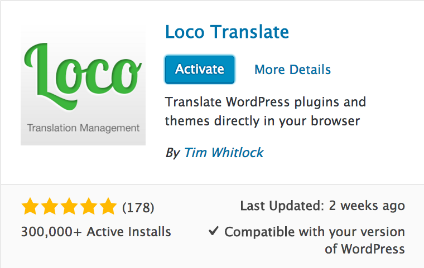Visit author Tim Whitlock's link
Image resolution: width=424 pixels, height=268 pixels.
[x=223, y=153]
